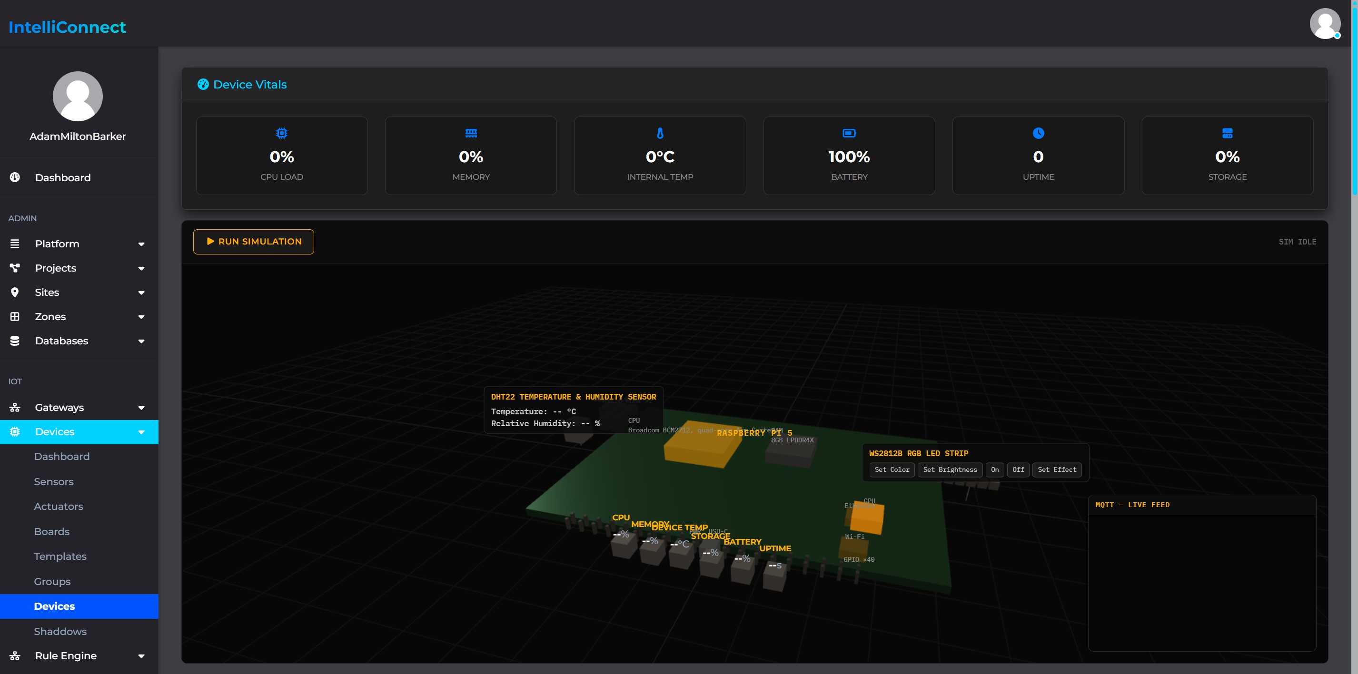Click Set Color on LED strip
Screen dimensions: 1358x674
click(x=892, y=469)
